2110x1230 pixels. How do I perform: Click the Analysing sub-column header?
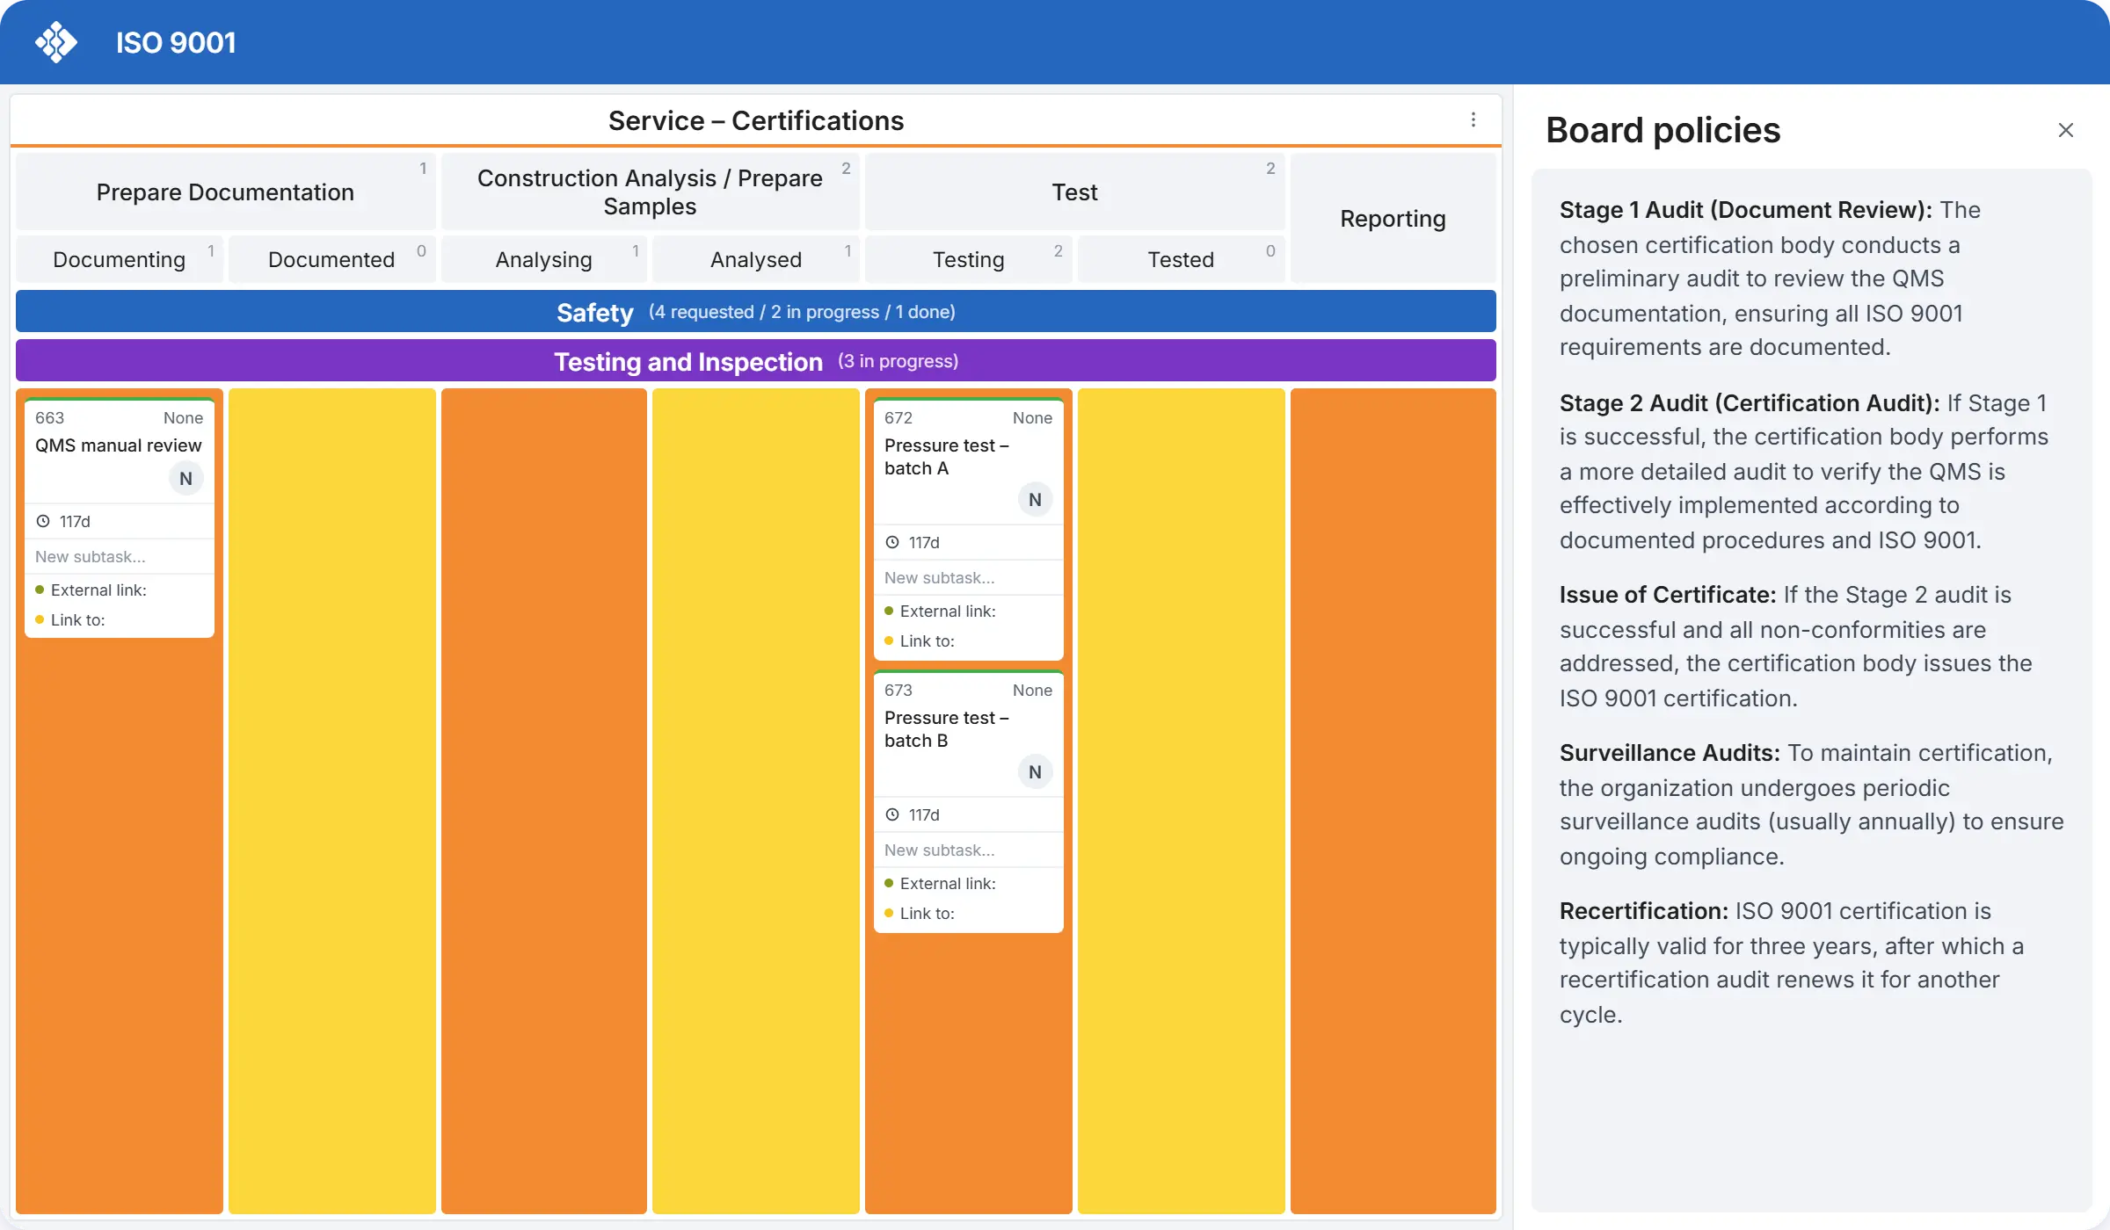(543, 259)
